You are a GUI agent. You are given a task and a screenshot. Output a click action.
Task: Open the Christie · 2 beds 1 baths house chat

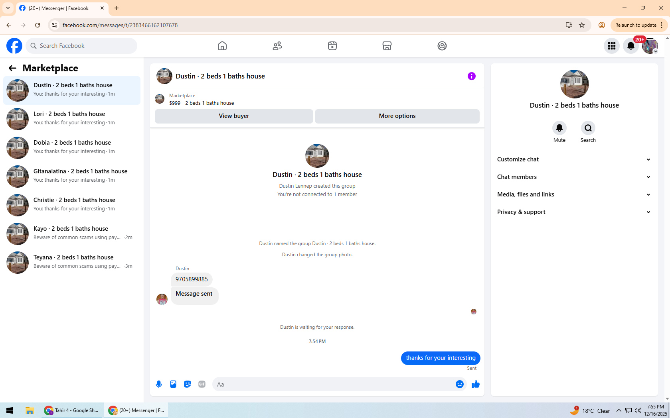[72, 205]
